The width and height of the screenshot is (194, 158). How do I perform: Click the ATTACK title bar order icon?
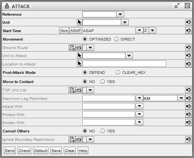click(7, 6)
